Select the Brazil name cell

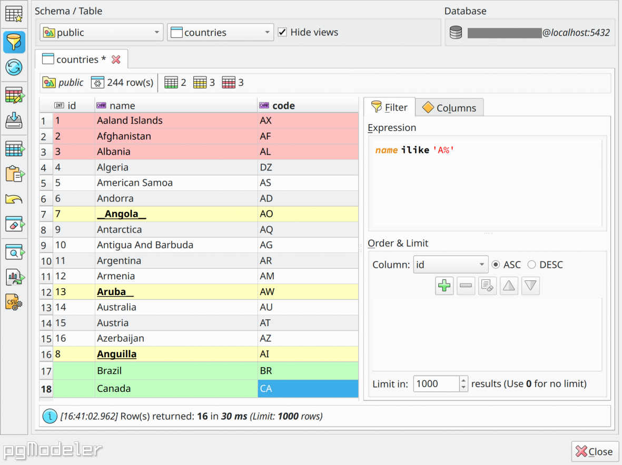click(x=176, y=371)
